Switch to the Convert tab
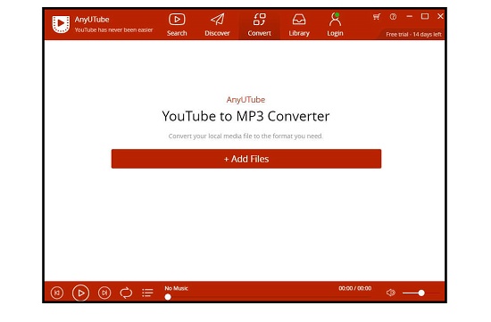The width and height of the screenshot is (491, 322). (x=259, y=25)
